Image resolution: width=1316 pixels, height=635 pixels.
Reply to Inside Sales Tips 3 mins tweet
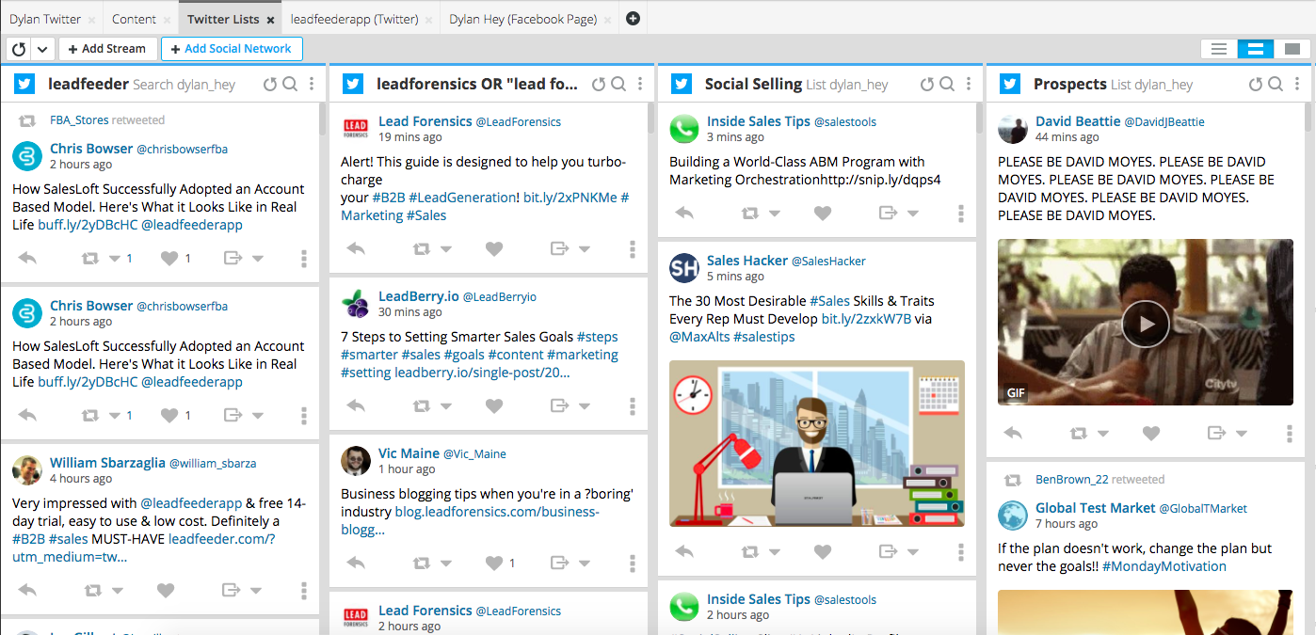pos(684,214)
